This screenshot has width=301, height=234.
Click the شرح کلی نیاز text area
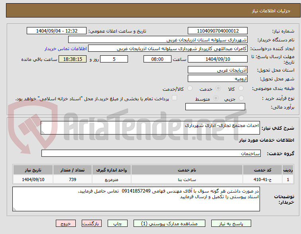point(150,128)
